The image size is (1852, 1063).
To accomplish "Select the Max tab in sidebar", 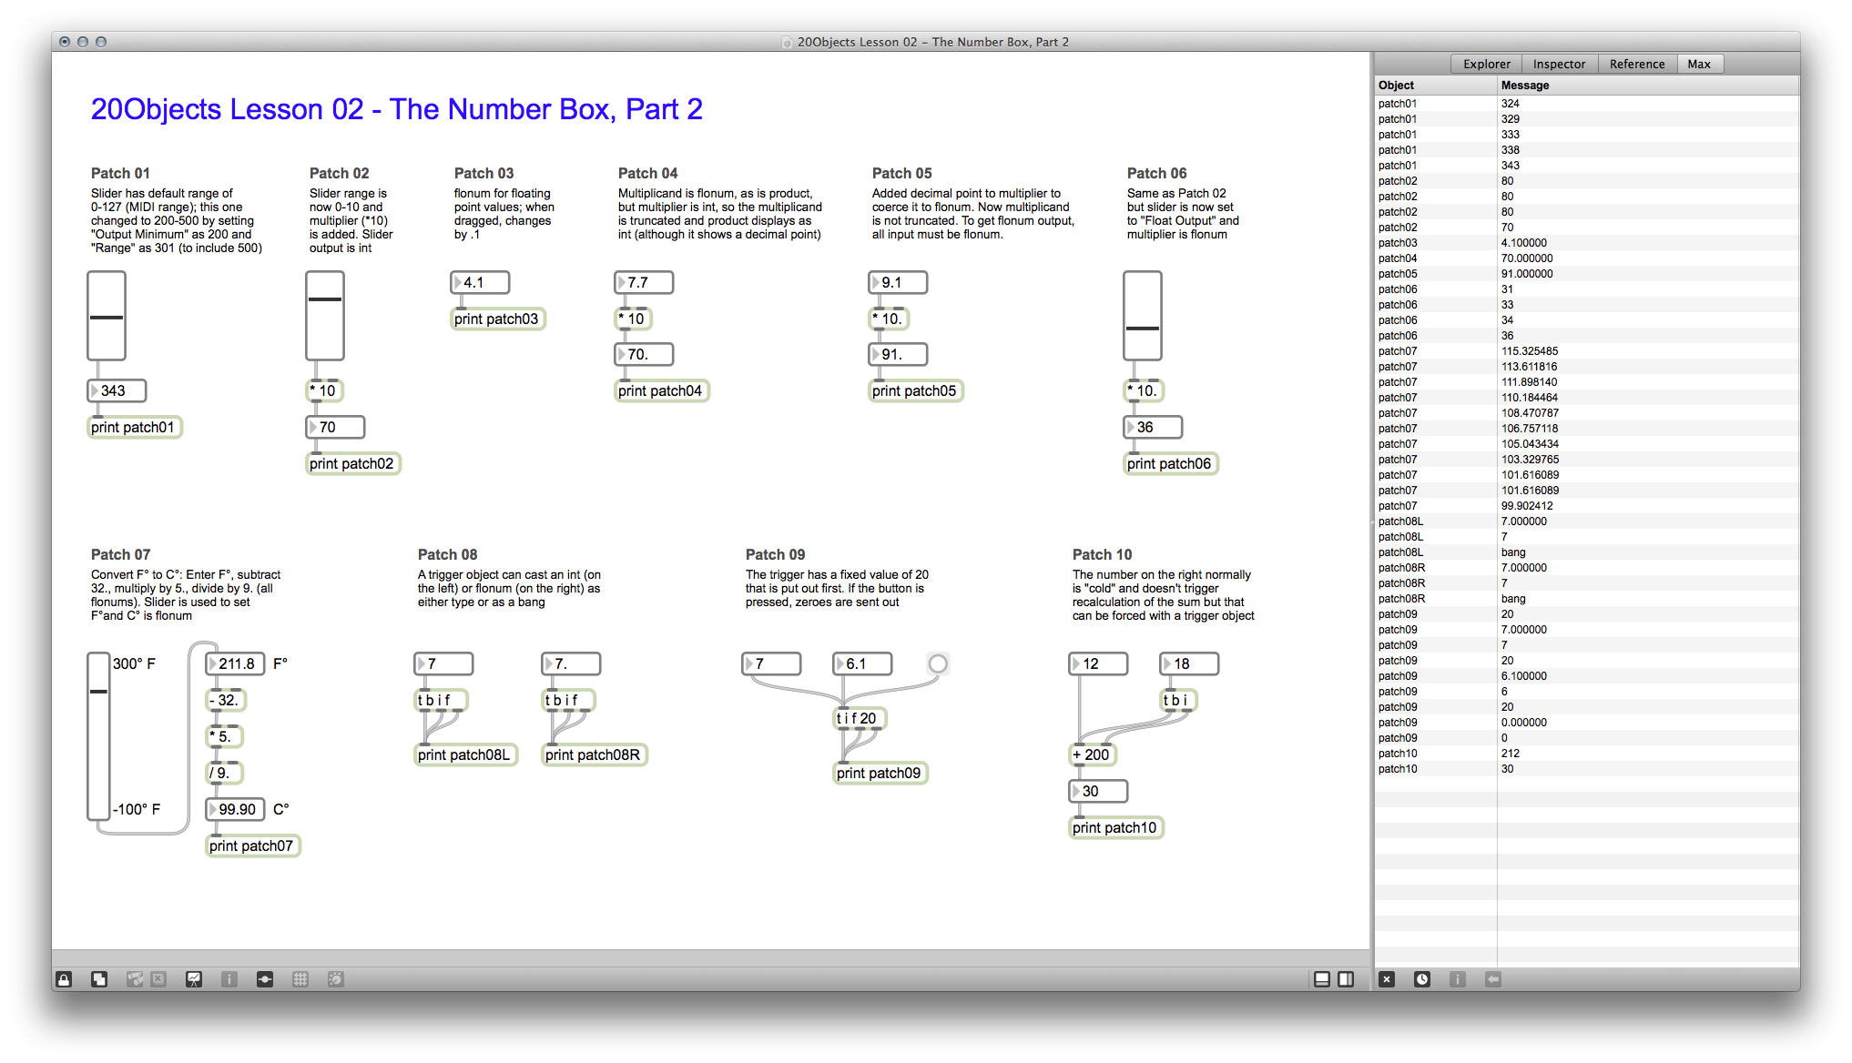I will [1699, 64].
